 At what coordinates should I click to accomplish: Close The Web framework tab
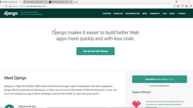(x=21, y=2)
